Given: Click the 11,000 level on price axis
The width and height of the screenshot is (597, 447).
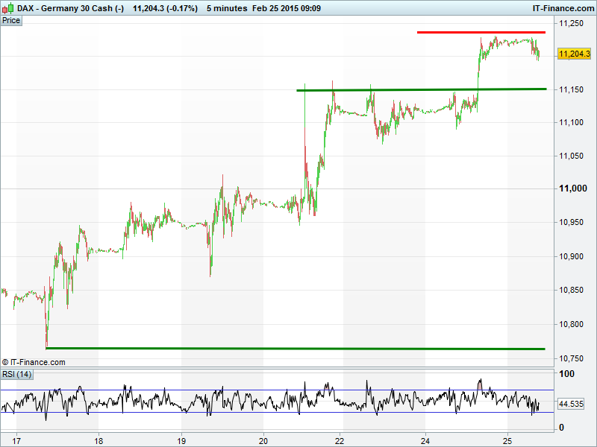Looking at the screenshot, I should tap(572, 189).
